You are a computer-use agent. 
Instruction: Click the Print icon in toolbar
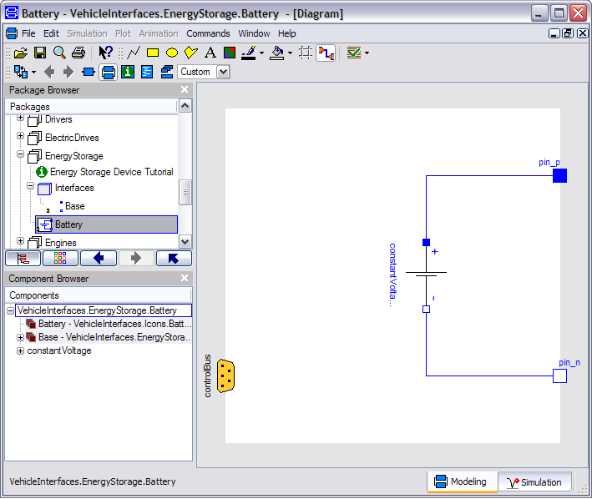point(78,53)
